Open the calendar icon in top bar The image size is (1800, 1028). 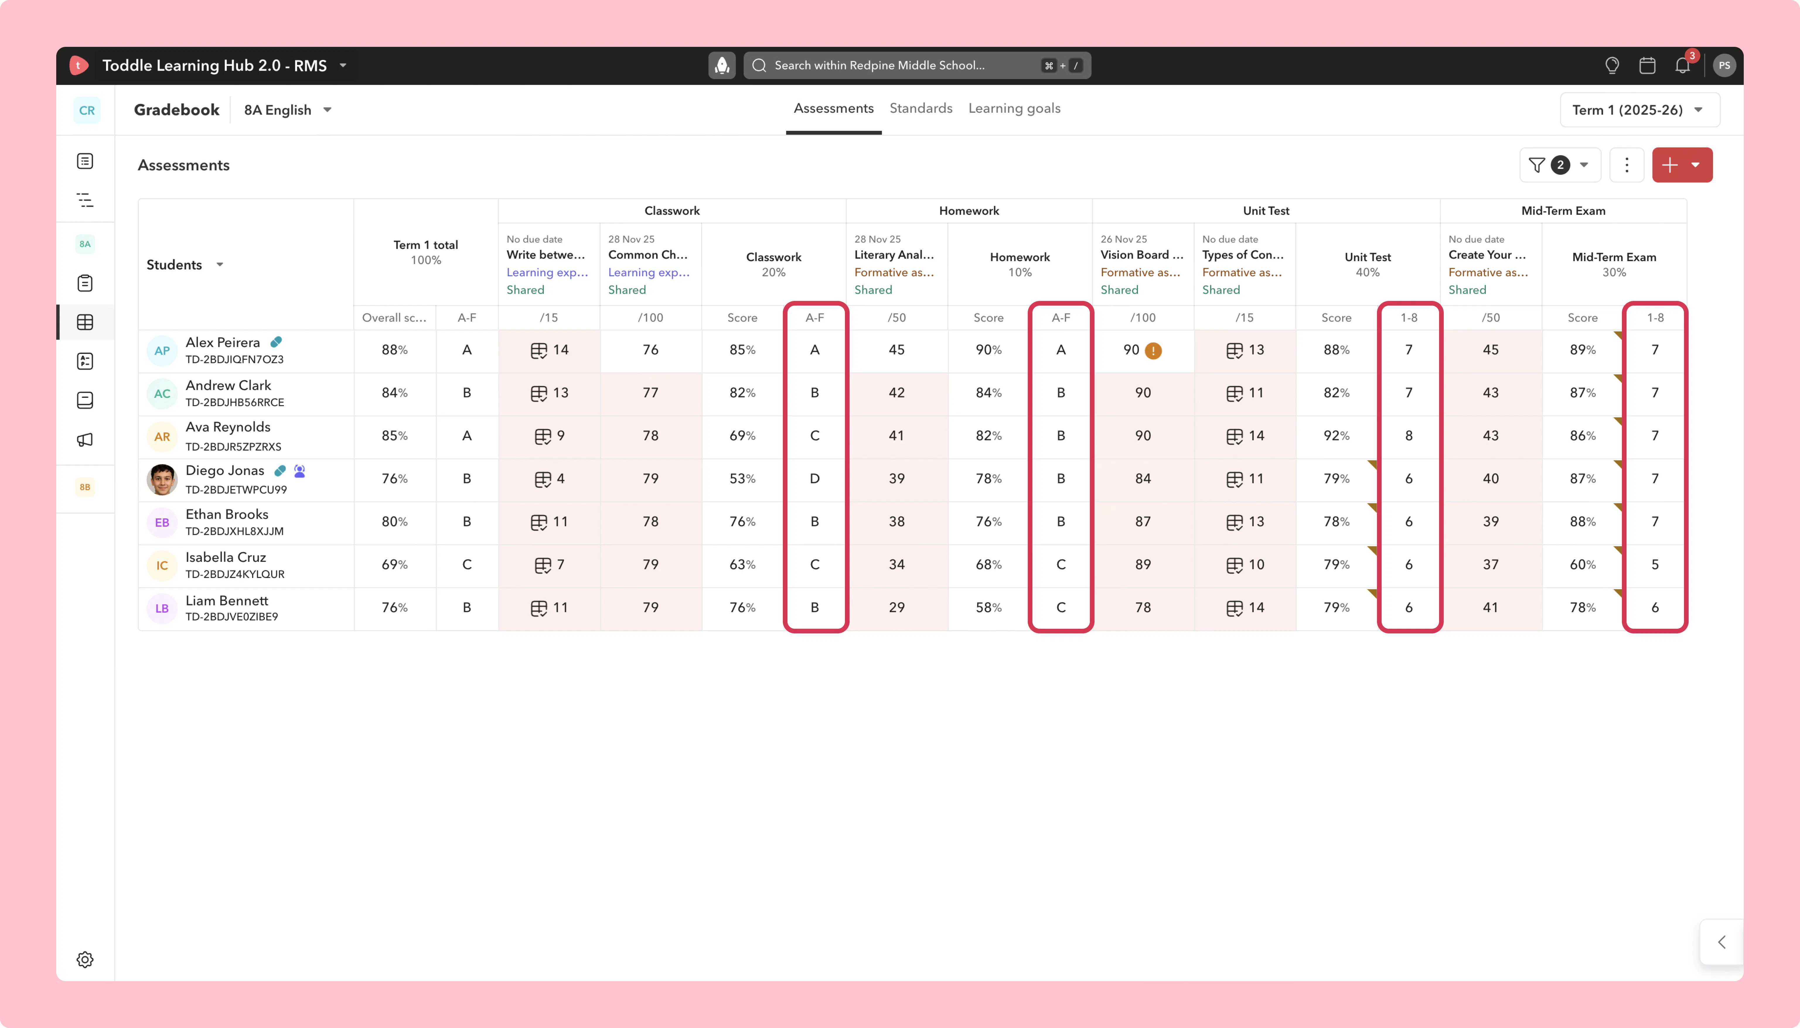point(1647,66)
